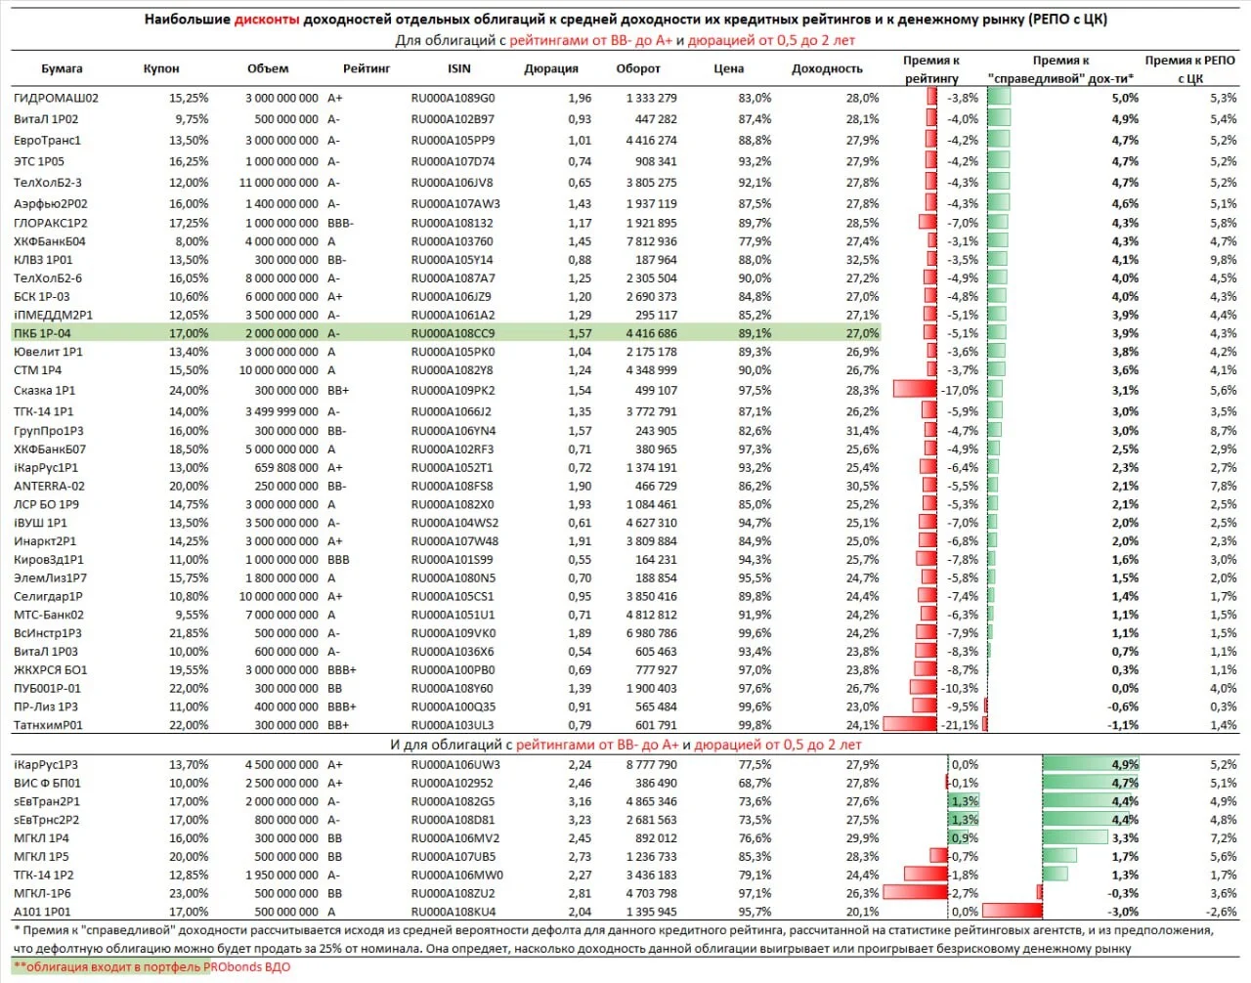Image resolution: width=1251 pixels, height=983 pixels.
Task: Select the "ВИС Ф БП01" bond name
Action: pyautogui.click(x=47, y=784)
